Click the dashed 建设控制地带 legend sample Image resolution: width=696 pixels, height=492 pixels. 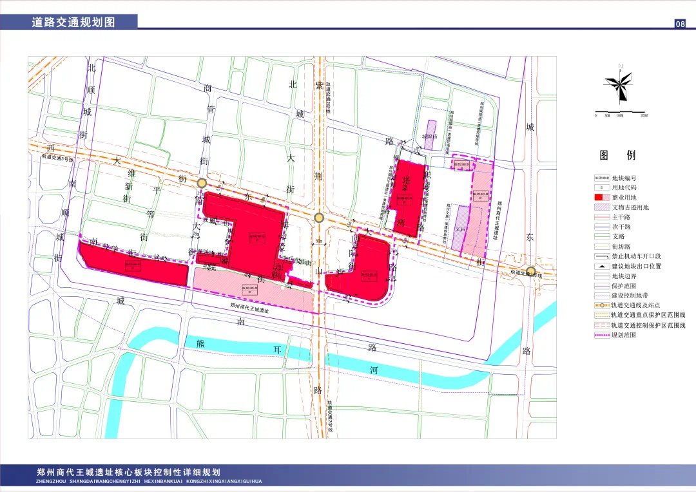[x=602, y=296]
